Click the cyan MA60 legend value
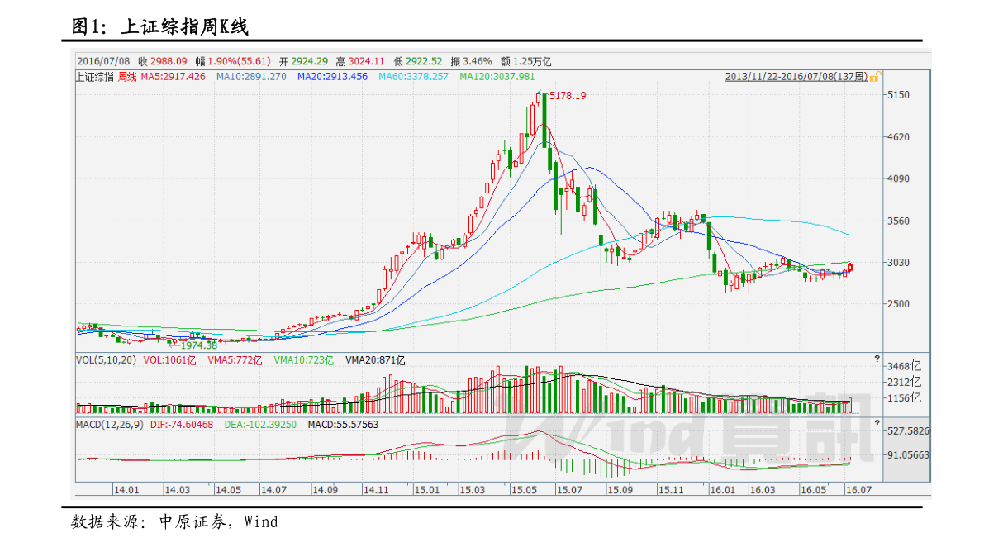The image size is (984, 547). pyautogui.click(x=413, y=77)
